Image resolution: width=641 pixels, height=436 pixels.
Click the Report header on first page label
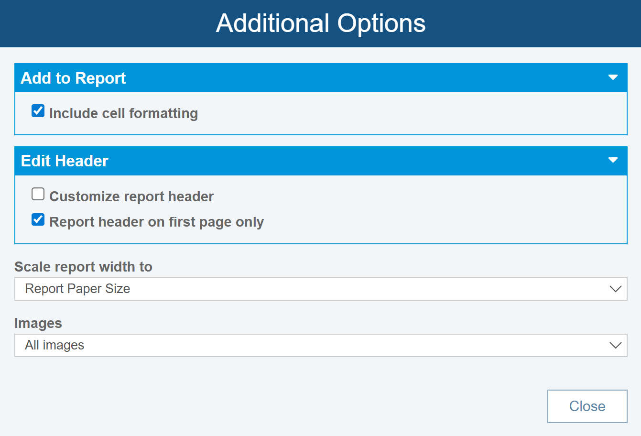[x=156, y=222]
